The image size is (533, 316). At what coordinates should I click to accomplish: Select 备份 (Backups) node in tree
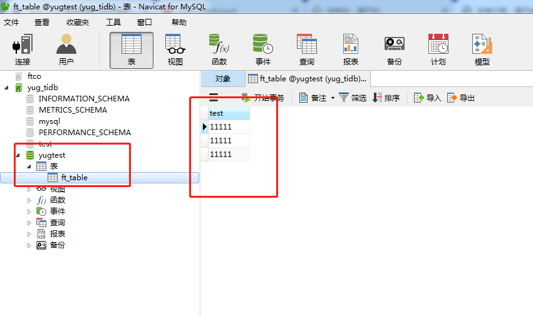click(58, 245)
